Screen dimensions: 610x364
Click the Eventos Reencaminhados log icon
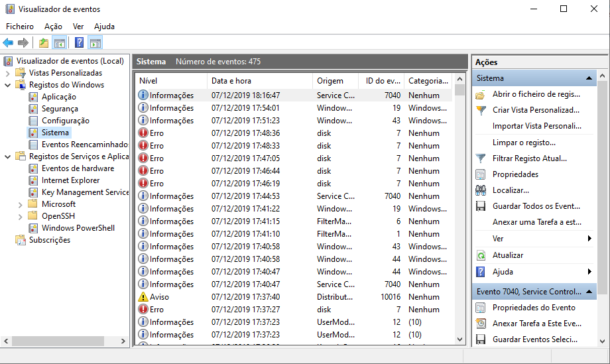[x=34, y=145]
